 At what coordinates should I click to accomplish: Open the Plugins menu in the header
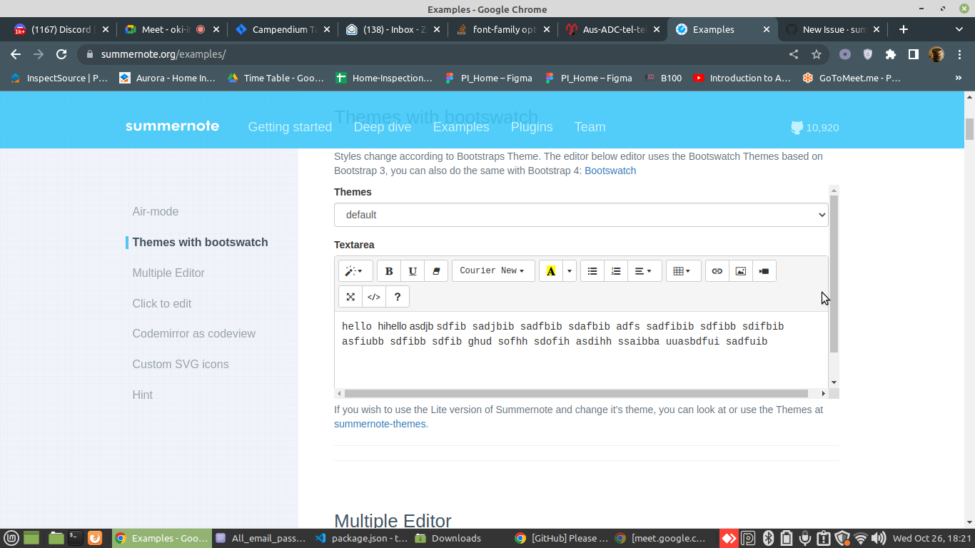(x=532, y=127)
